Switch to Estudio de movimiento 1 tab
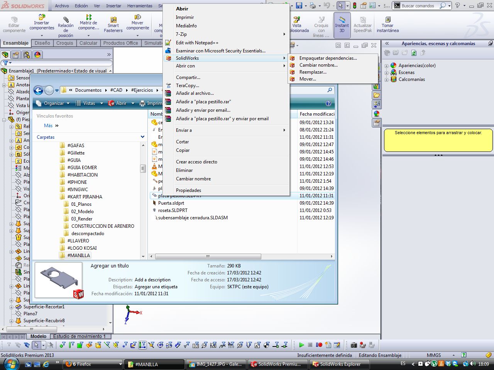The image size is (494, 370). pos(79,336)
